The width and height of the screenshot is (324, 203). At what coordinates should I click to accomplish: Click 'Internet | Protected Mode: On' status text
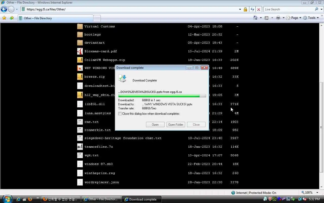coord(256,193)
